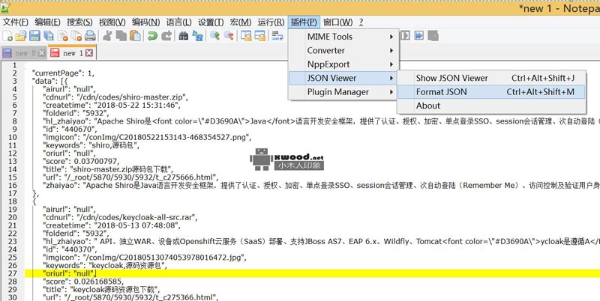Open the Replace tool icon

point(197,36)
